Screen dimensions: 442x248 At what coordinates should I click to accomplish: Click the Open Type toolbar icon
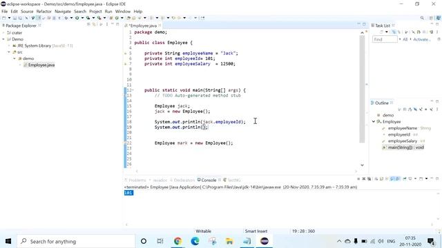click(x=128, y=18)
